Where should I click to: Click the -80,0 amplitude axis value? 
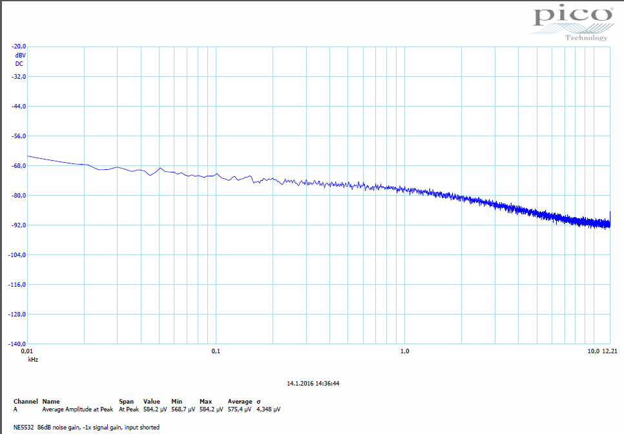pyautogui.click(x=19, y=195)
